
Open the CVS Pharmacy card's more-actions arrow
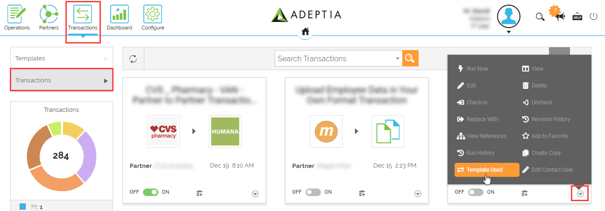pyautogui.click(x=255, y=194)
